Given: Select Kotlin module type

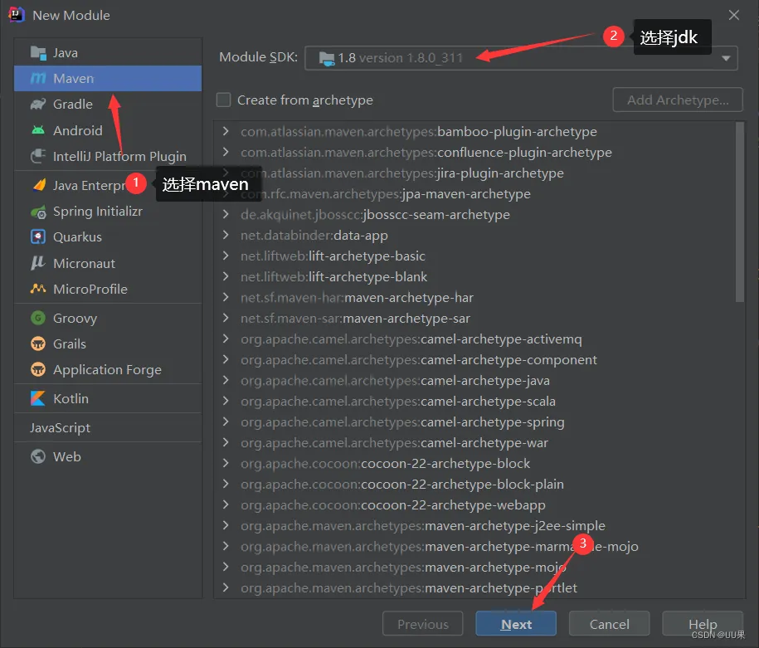Looking at the screenshot, I should [108, 398].
